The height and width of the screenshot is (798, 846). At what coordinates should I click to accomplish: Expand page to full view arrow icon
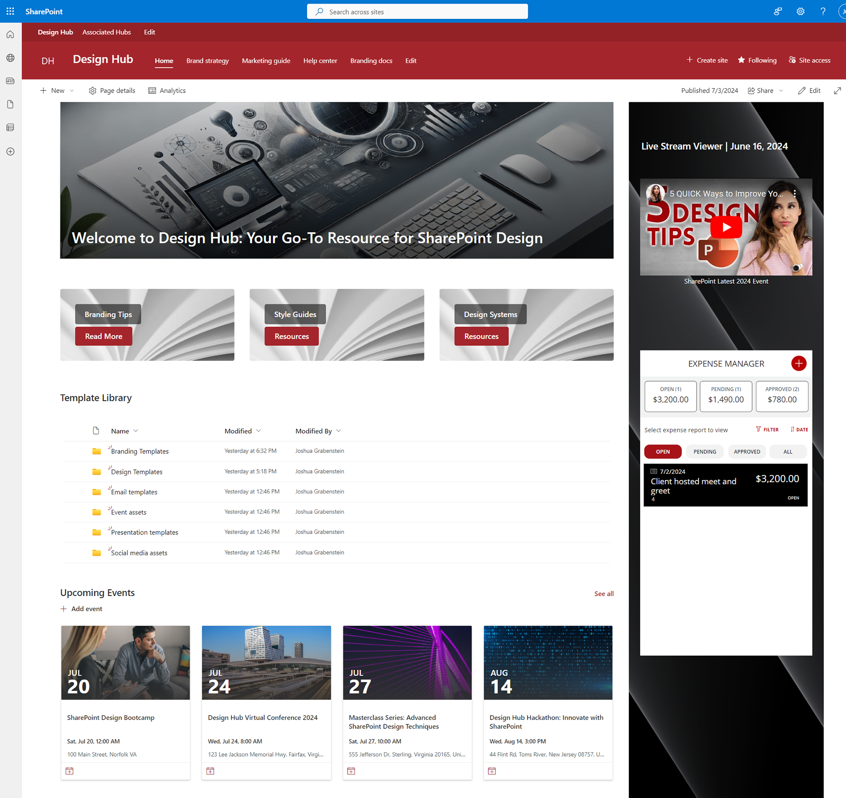pos(837,90)
